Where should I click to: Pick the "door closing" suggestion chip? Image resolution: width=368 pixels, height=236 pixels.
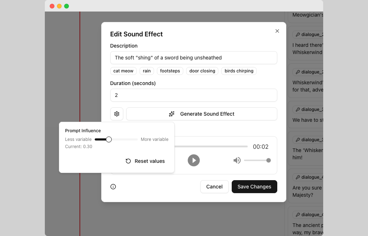202,71
